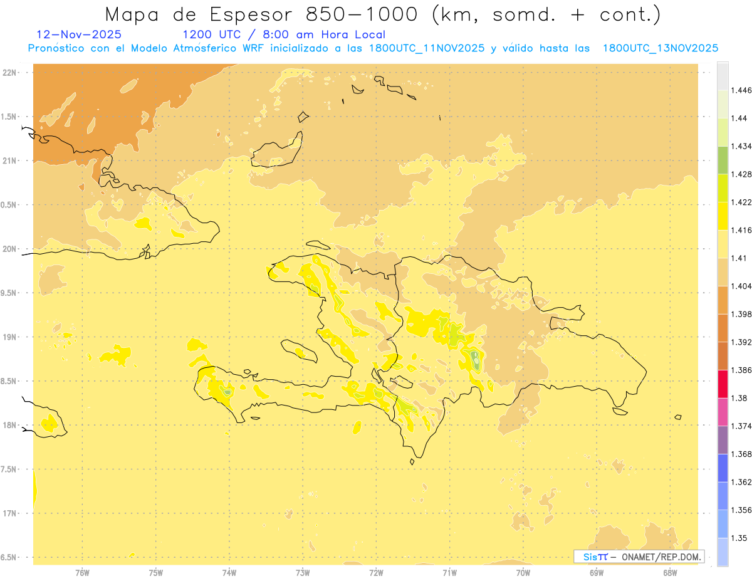Viewport: 752px width, 581px height.
Task: Click the "SisTT - ONAMET/REP.DOM." credit box
Action: point(639,557)
